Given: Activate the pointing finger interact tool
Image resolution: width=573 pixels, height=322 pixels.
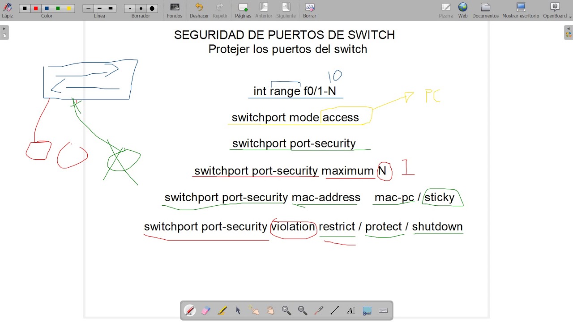Looking at the screenshot, I should [x=254, y=310].
